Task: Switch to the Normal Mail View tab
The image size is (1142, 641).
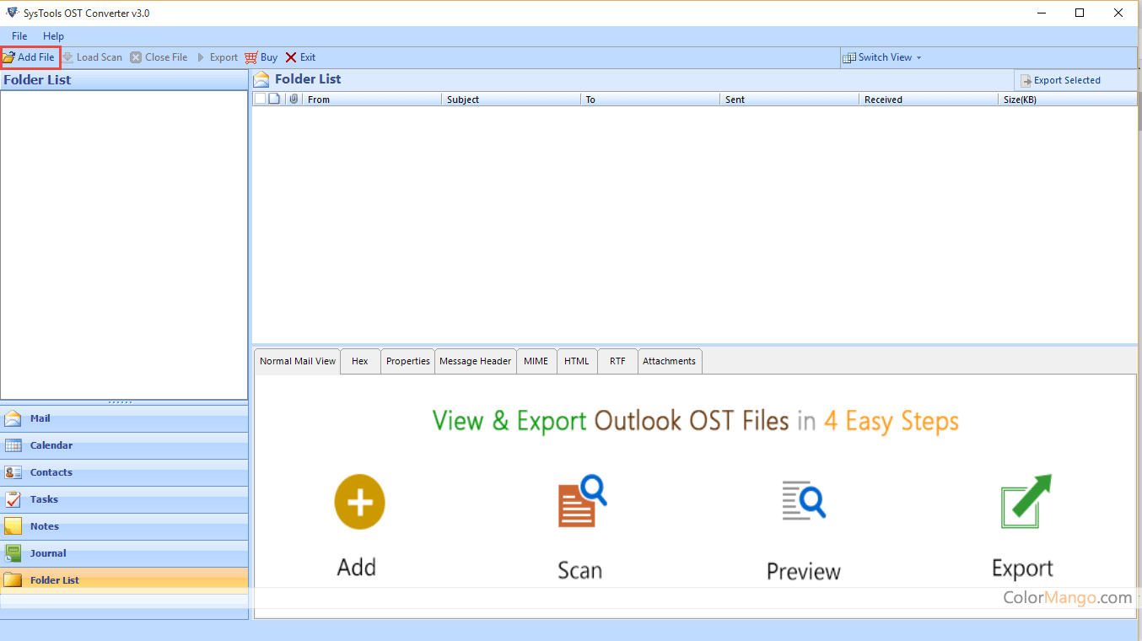Action: 298,361
